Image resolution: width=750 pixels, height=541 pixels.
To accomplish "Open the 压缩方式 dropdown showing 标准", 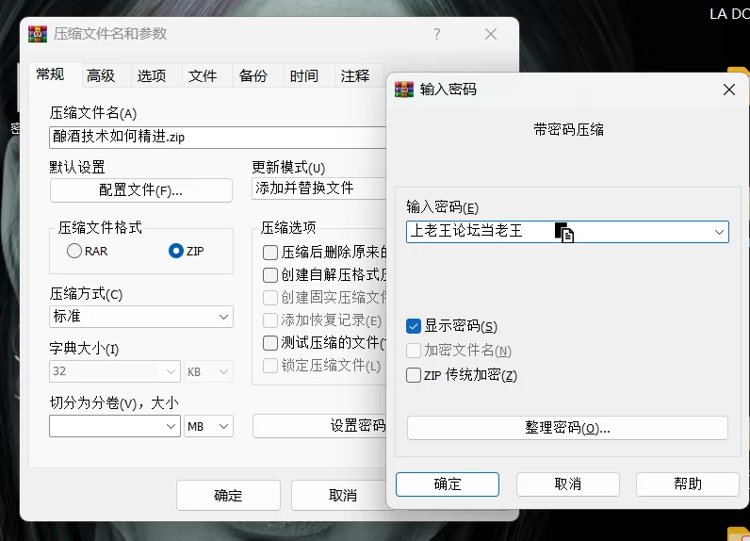I will point(141,317).
